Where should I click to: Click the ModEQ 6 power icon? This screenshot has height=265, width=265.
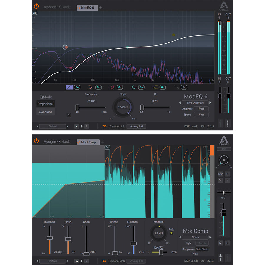(x=36, y=6)
